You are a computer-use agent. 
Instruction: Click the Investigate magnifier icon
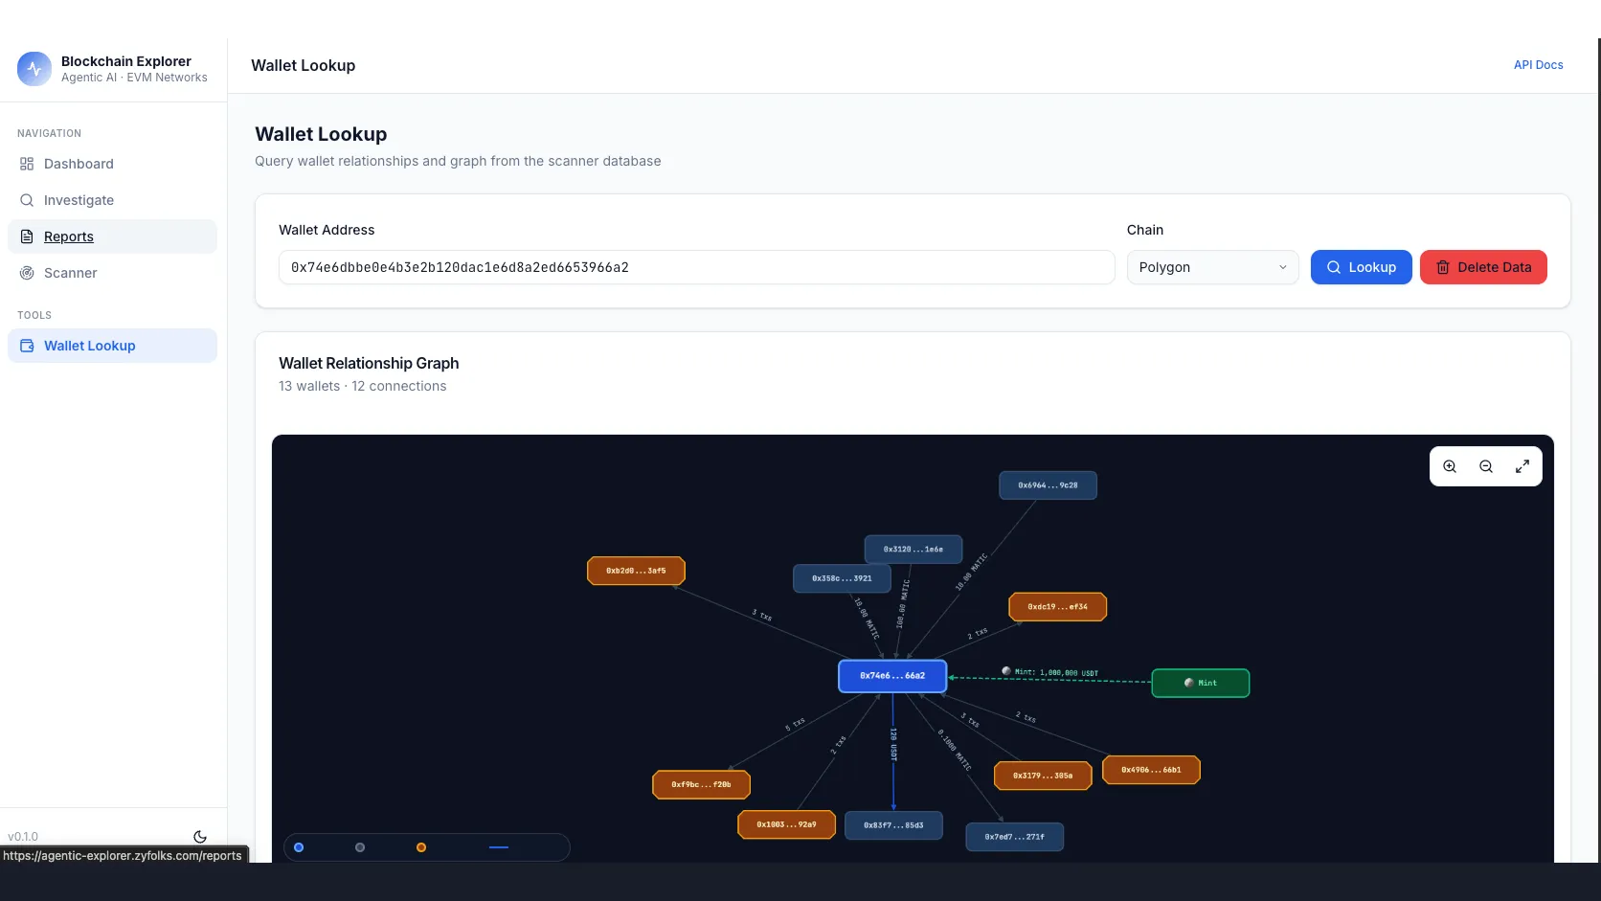coord(27,200)
